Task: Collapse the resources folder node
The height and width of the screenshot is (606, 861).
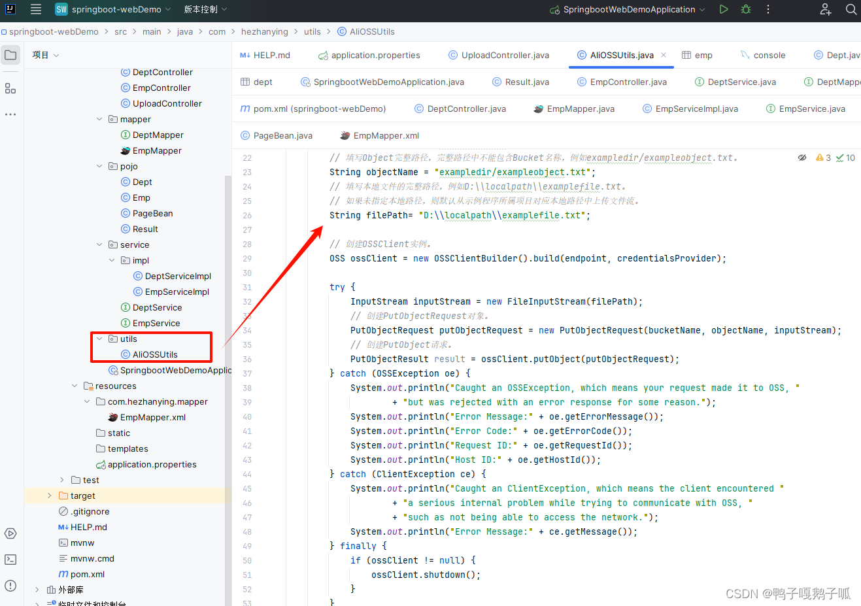Action: click(75, 386)
